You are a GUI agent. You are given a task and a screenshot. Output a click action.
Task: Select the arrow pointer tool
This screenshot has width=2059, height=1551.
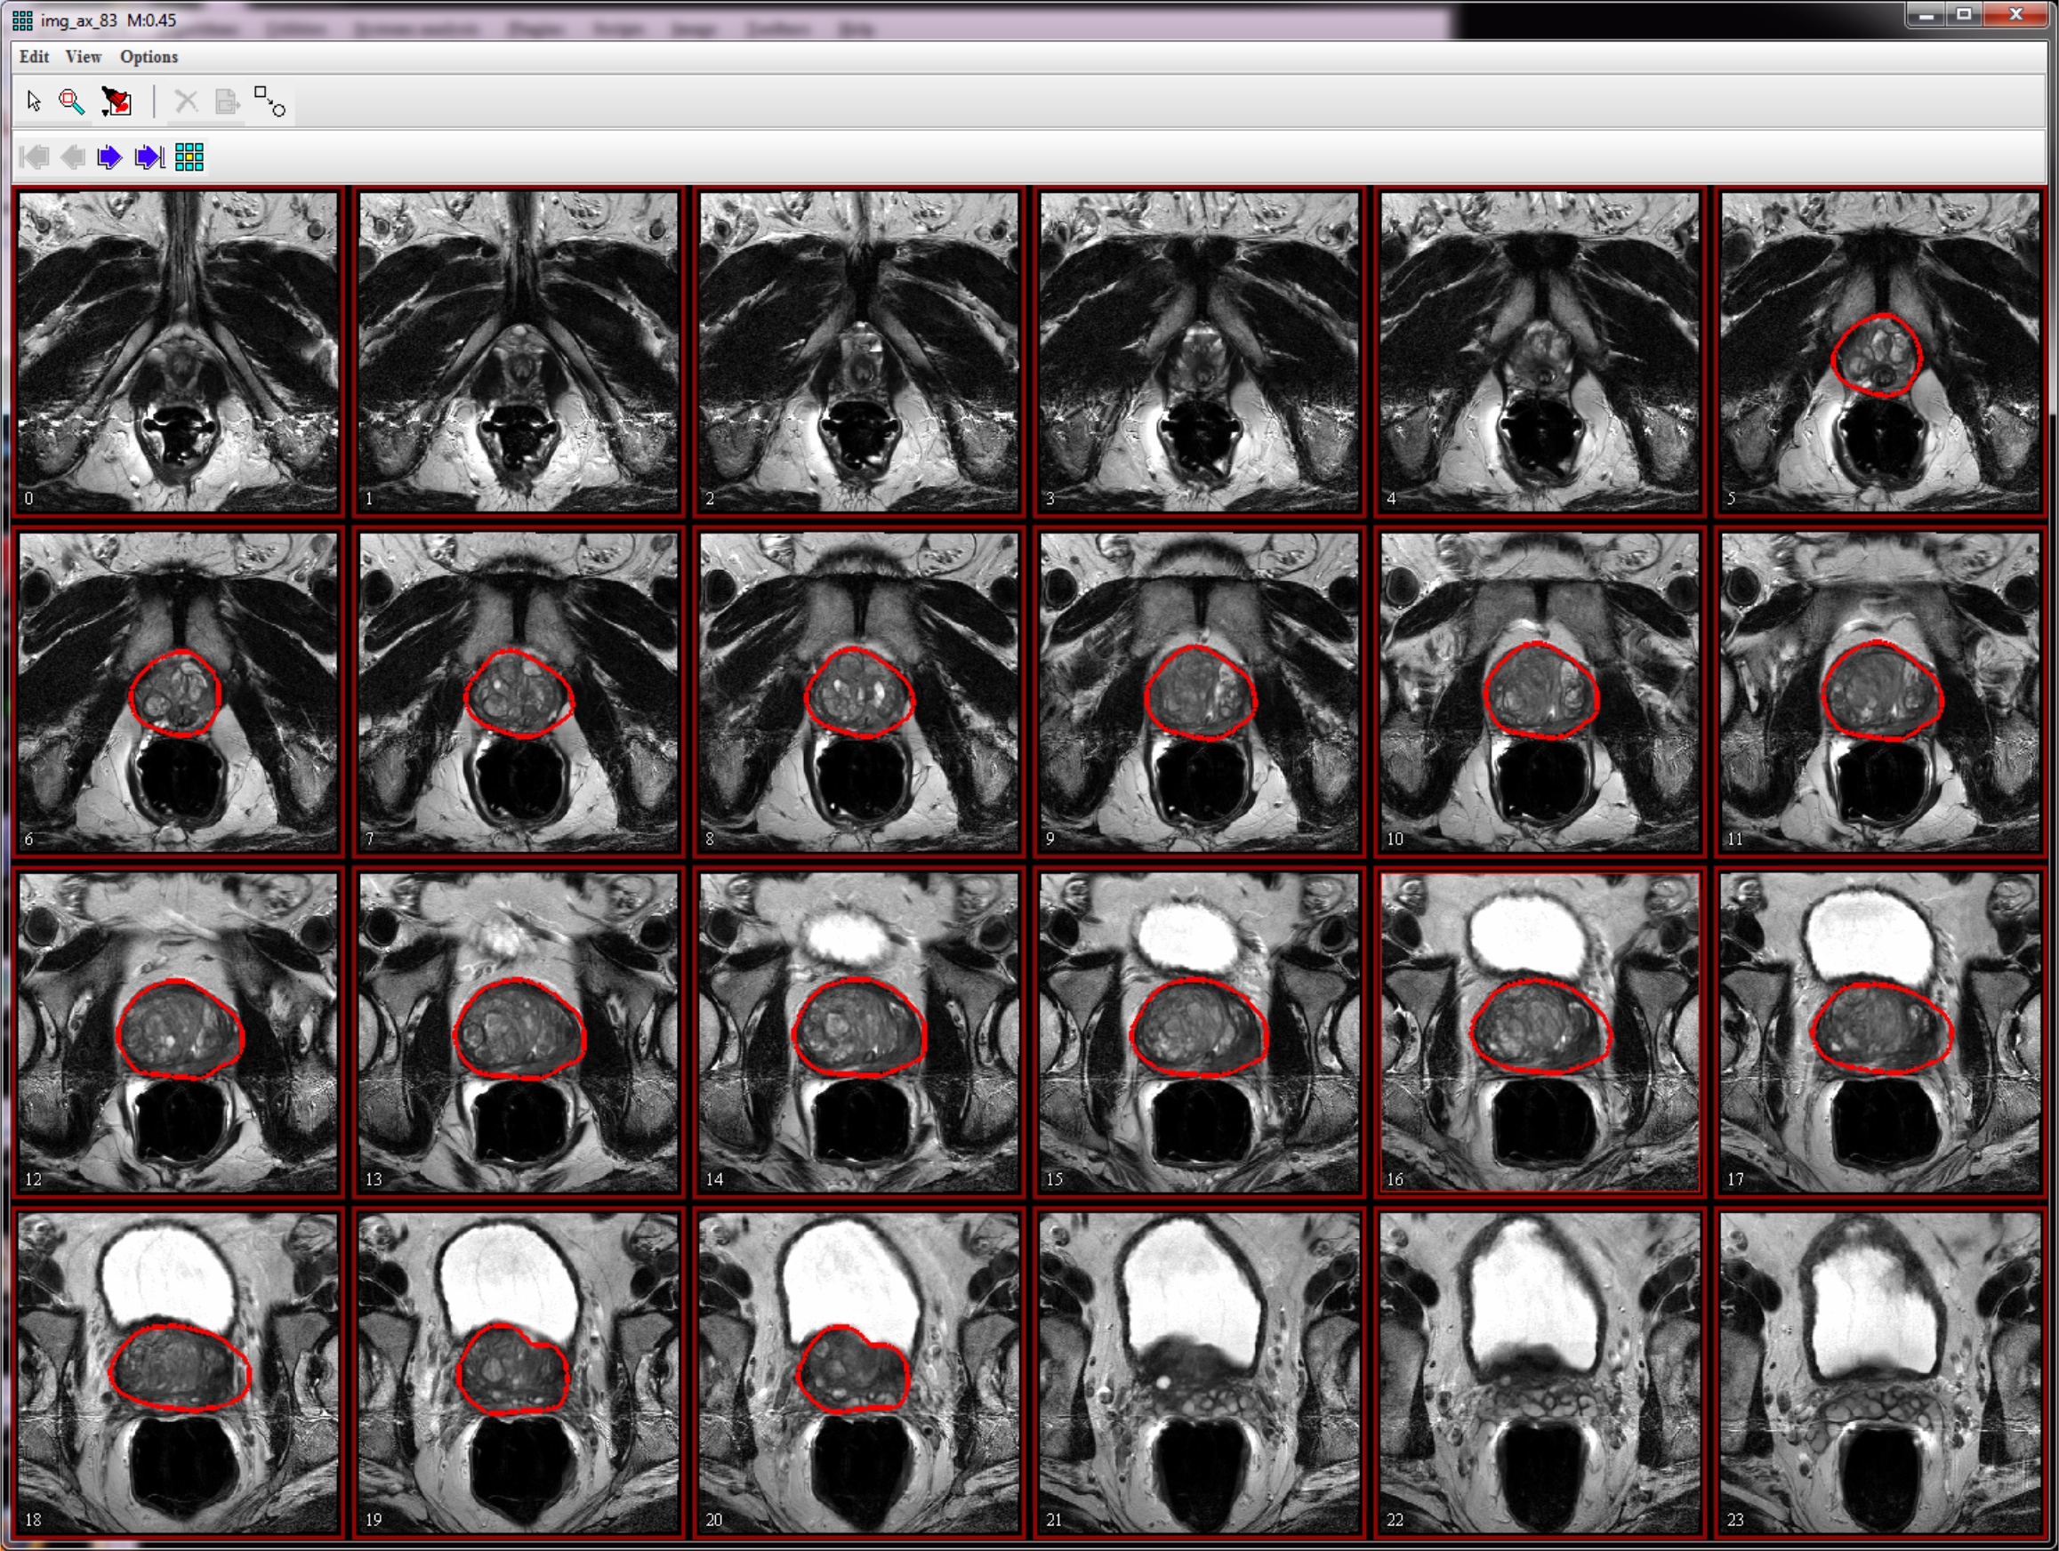(x=35, y=101)
